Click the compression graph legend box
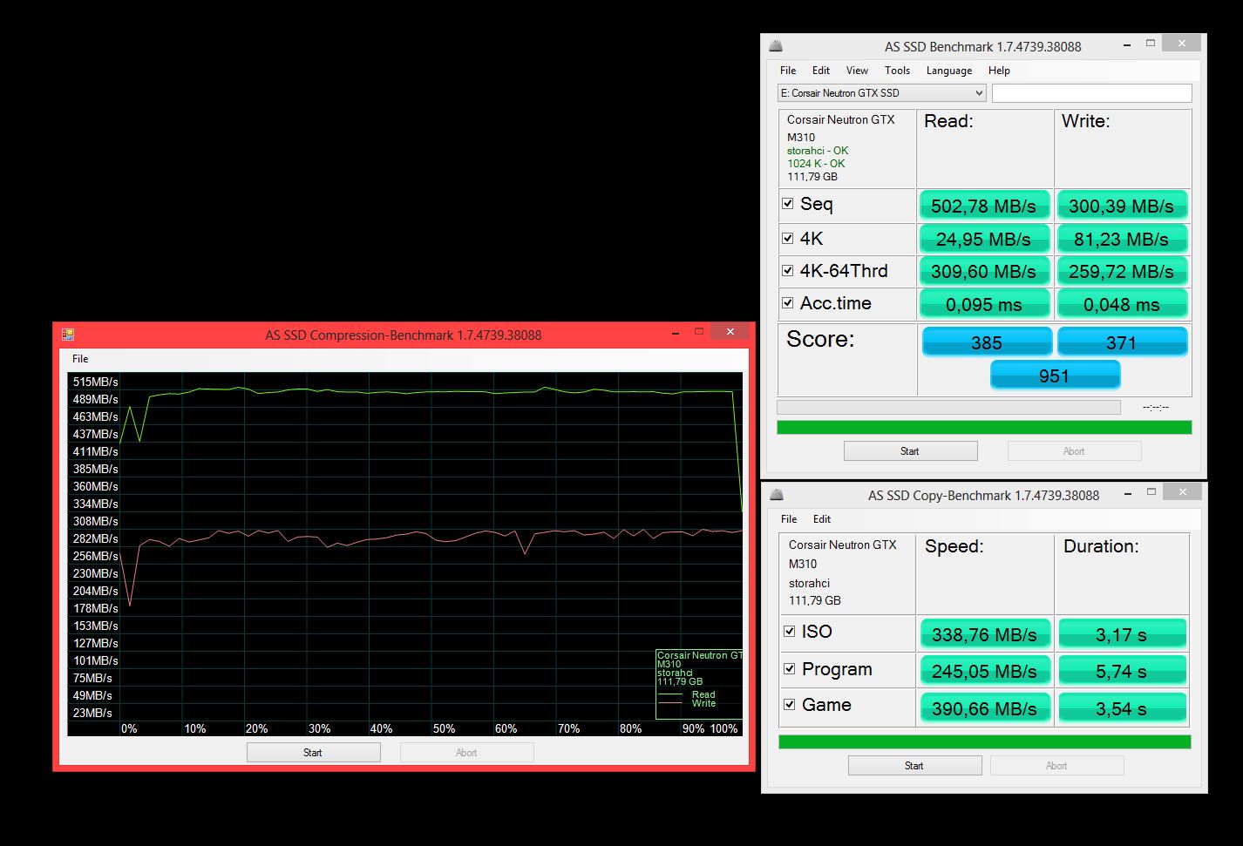This screenshot has width=1243, height=846. click(699, 684)
